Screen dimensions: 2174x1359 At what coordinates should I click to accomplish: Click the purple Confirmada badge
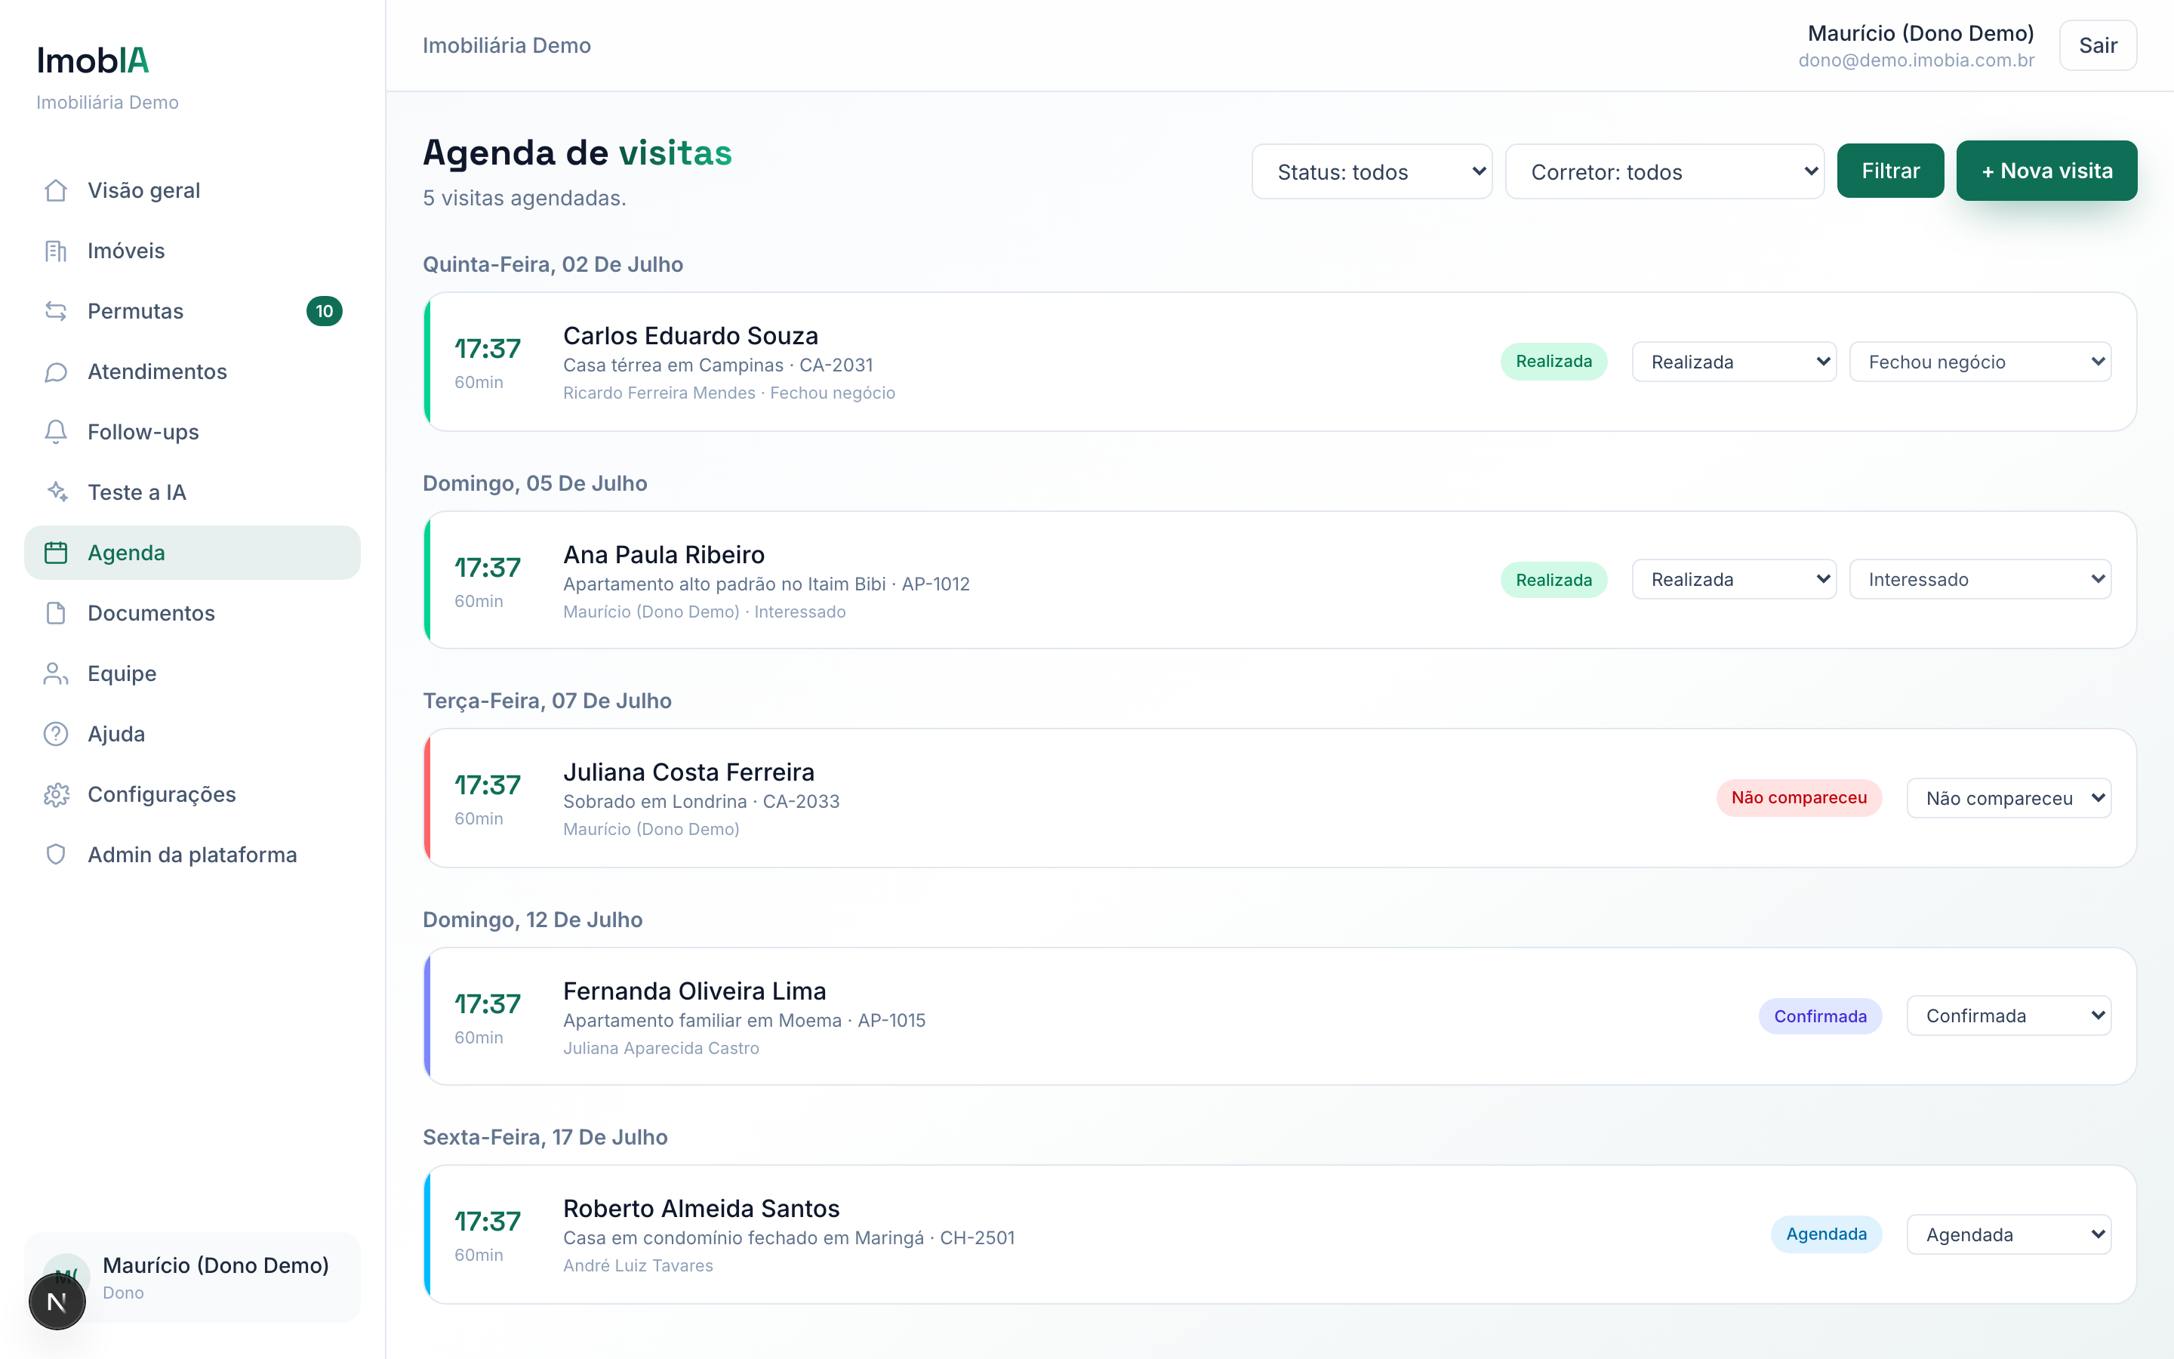(1820, 1016)
